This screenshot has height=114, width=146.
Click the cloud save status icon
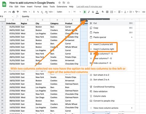point(68,3)
